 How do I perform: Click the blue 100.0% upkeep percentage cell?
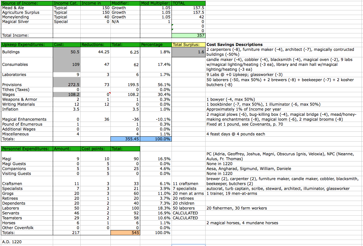[x=156, y=139]
